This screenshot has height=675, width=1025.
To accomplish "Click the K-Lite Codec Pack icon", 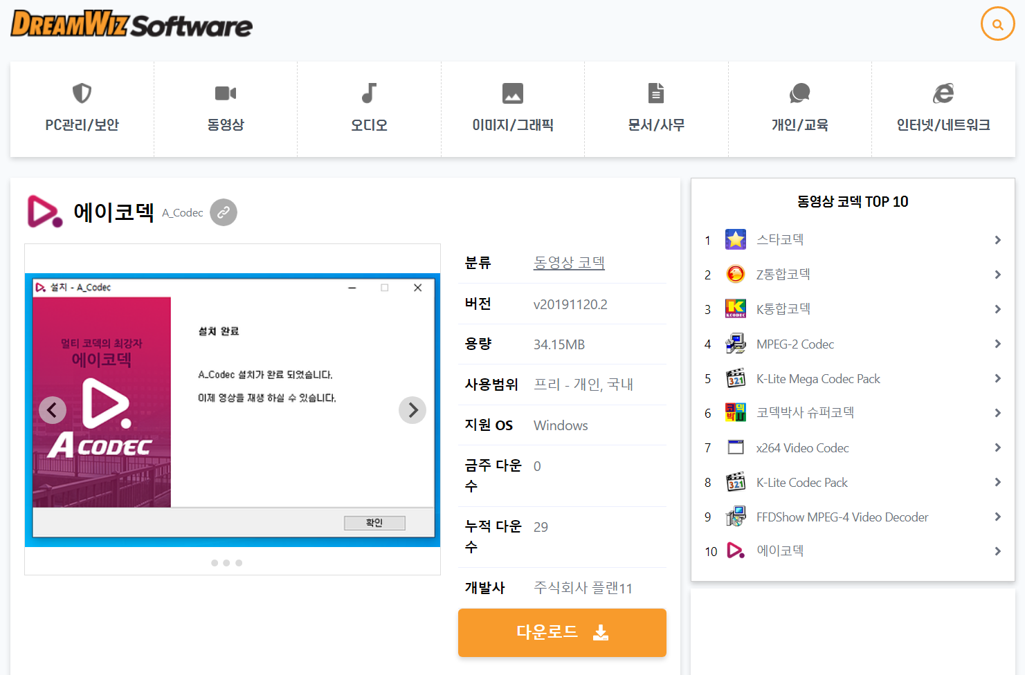I will (735, 482).
